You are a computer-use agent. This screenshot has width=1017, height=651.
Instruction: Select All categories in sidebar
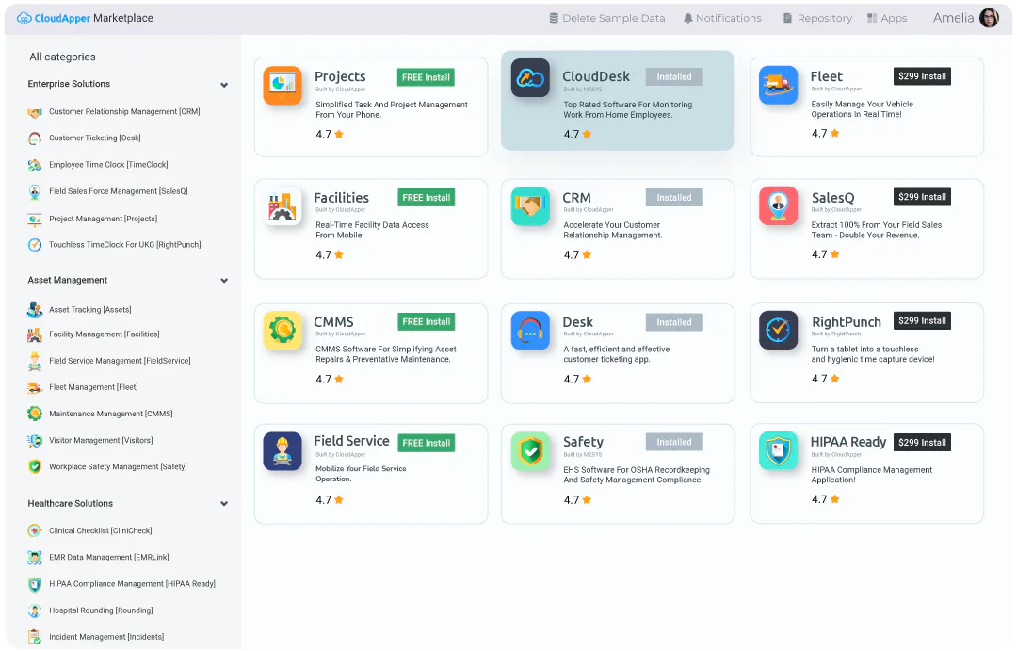62,57
